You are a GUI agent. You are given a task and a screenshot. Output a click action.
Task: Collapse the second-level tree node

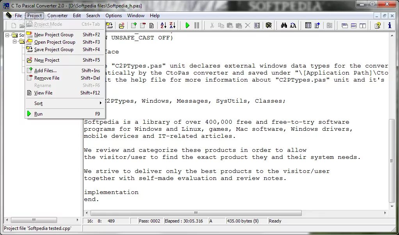tap(15, 41)
